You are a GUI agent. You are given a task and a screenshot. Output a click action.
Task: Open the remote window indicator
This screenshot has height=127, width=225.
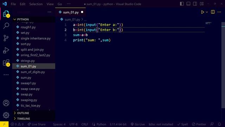coord(4,124)
